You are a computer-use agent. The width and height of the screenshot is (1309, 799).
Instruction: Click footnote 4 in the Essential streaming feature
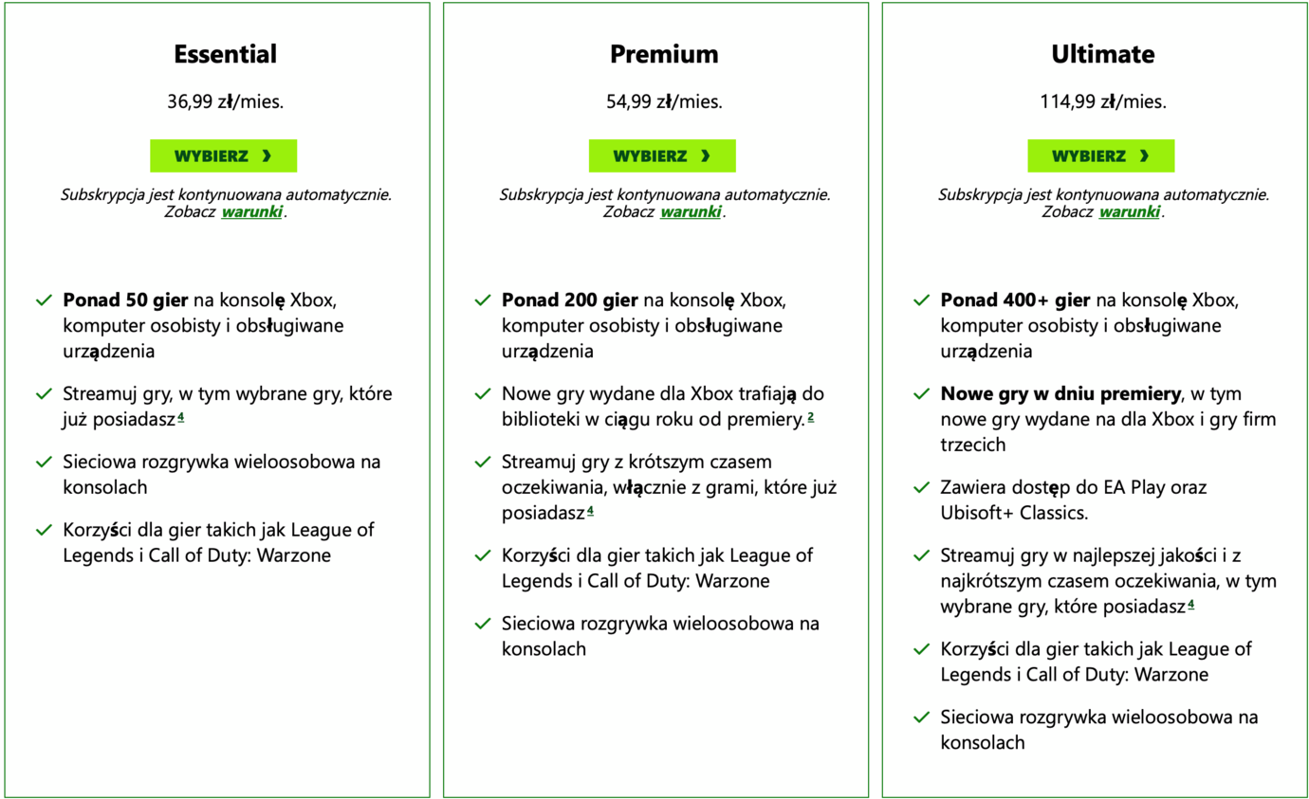tap(180, 418)
